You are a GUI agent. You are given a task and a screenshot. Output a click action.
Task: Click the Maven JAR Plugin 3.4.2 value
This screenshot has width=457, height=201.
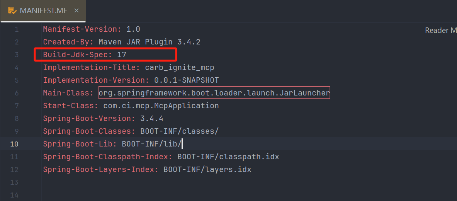click(149, 42)
